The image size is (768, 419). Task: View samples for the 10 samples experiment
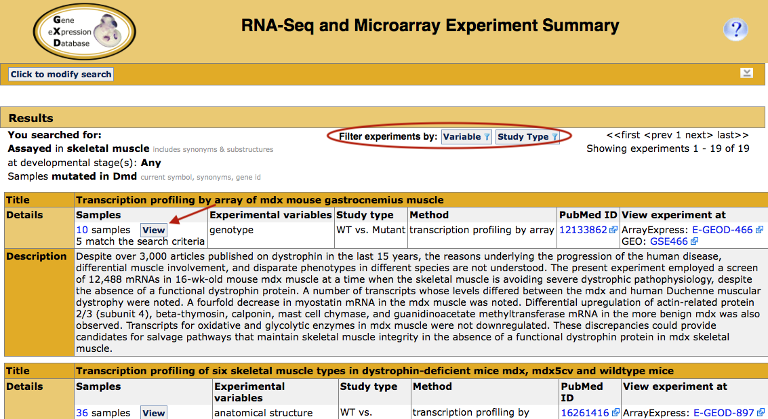[x=153, y=230]
